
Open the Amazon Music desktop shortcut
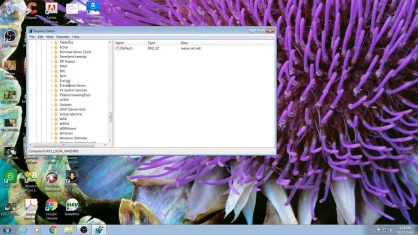coord(31,181)
